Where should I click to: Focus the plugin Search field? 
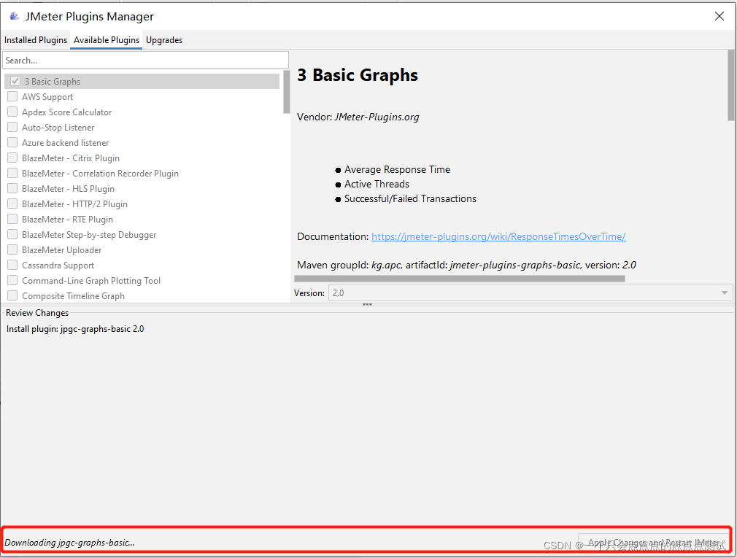pos(146,60)
